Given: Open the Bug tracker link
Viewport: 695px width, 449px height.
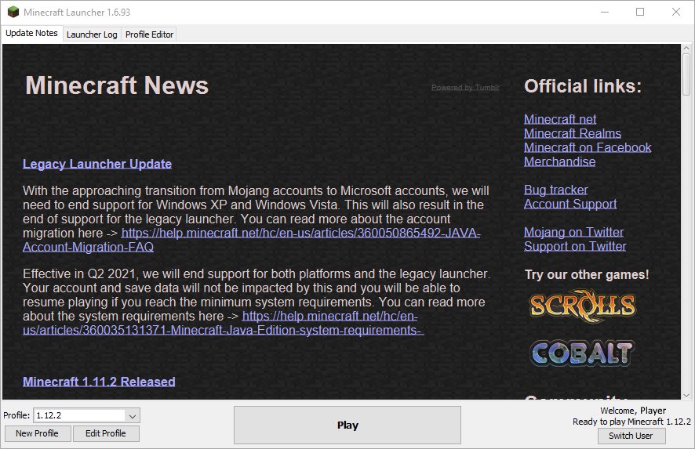Looking at the screenshot, I should tap(556, 190).
